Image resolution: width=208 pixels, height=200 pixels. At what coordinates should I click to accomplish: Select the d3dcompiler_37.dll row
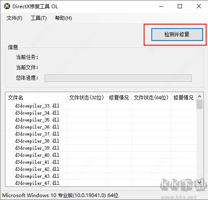tap(101, 134)
